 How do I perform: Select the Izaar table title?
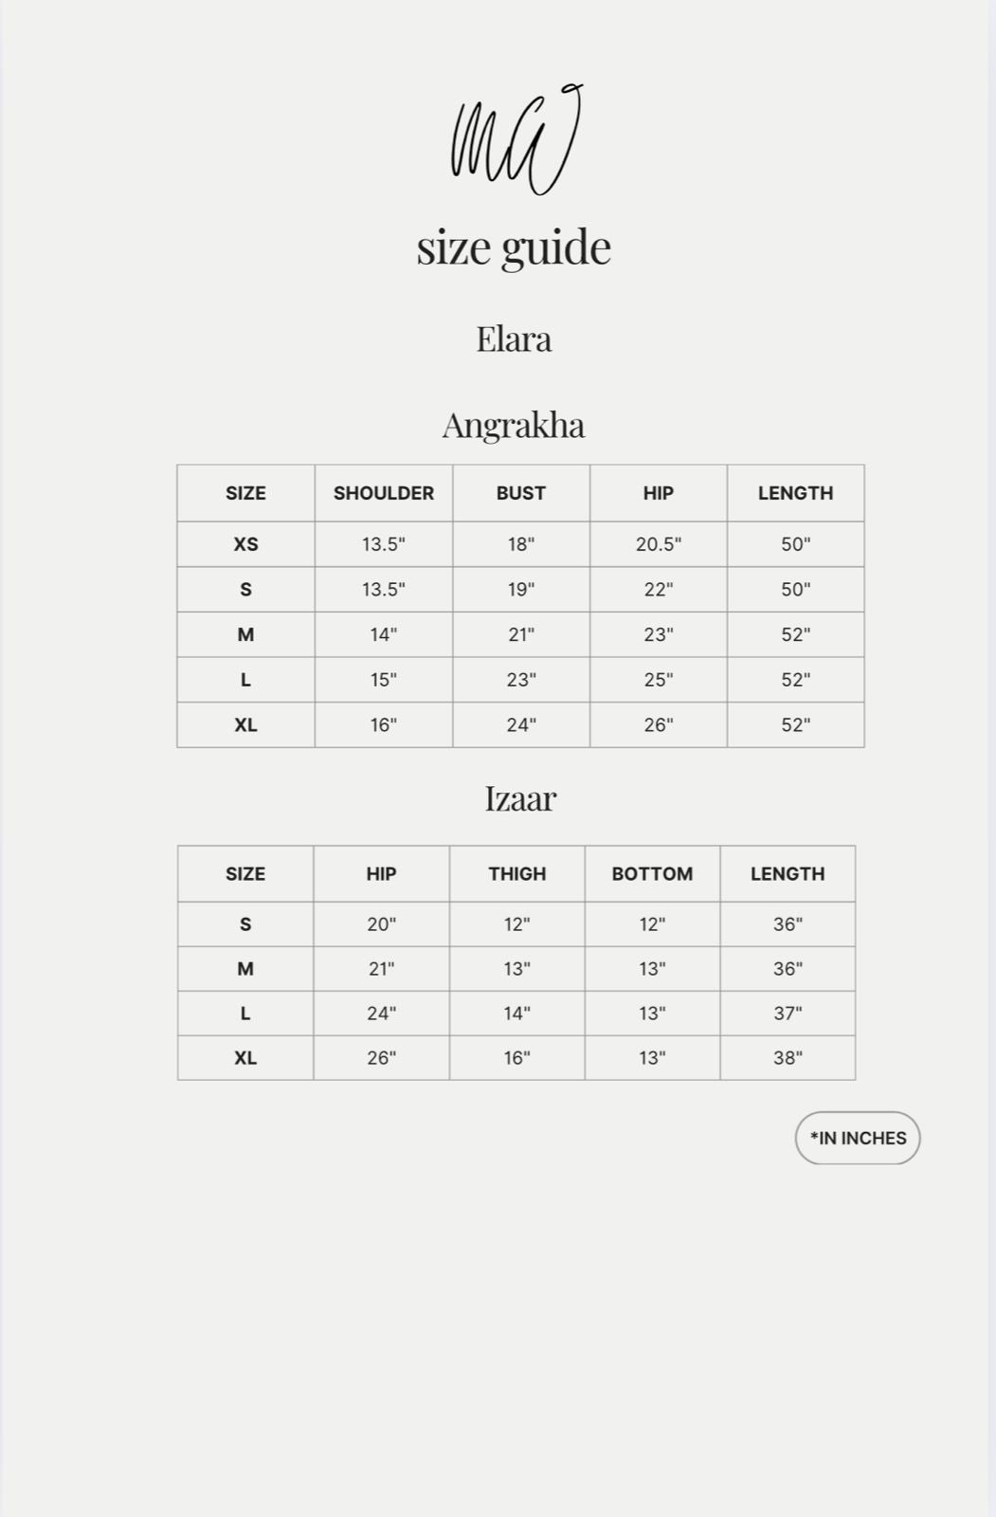pyautogui.click(x=519, y=798)
